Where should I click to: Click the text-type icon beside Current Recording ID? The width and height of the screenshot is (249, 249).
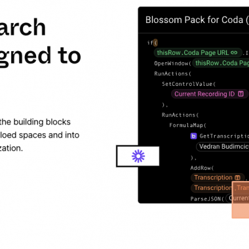click(241, 94)
